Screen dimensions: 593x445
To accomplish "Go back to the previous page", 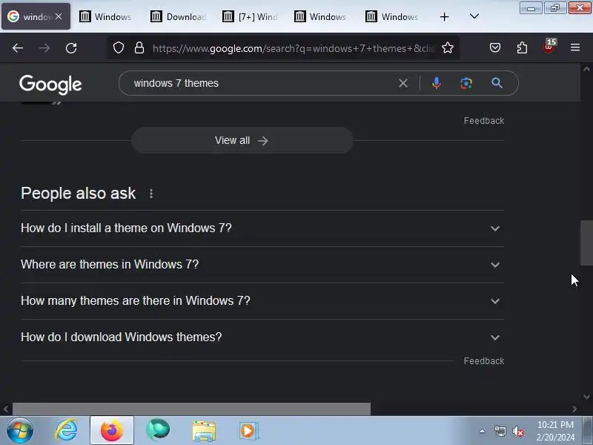I will 18,48.
